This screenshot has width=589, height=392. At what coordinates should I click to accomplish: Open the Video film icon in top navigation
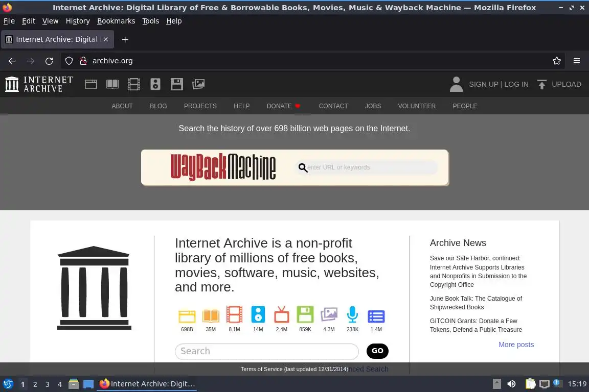[x=134, y=84]
